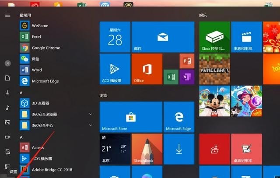Open the Xbox 控制台 tile
This screenshot has width=280, height=178.
pyautogui.click(x=215, y=37)
